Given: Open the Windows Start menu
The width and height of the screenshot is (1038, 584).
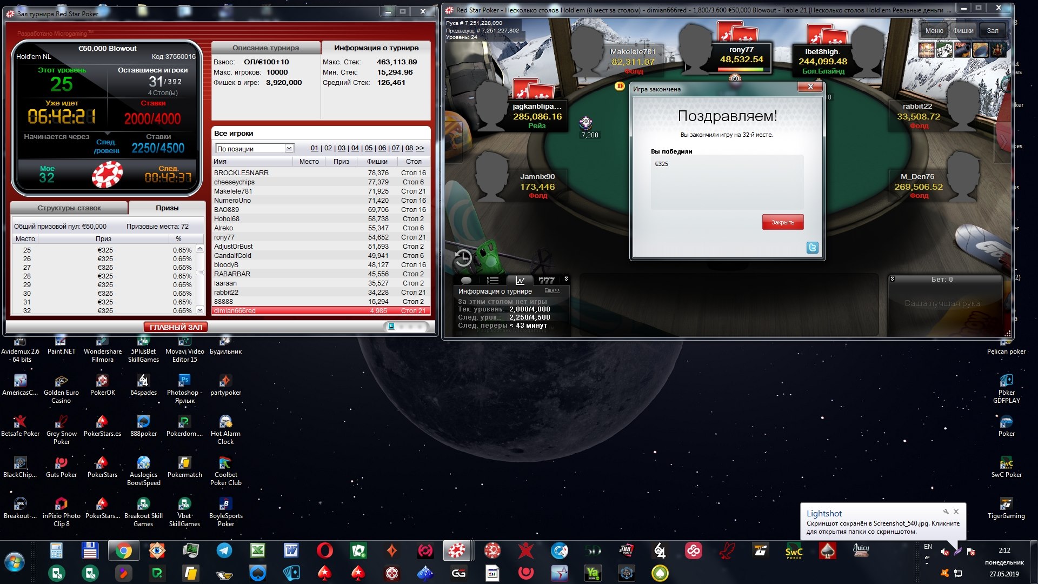Looking at the screenshot, I should (x=15, y=562).
